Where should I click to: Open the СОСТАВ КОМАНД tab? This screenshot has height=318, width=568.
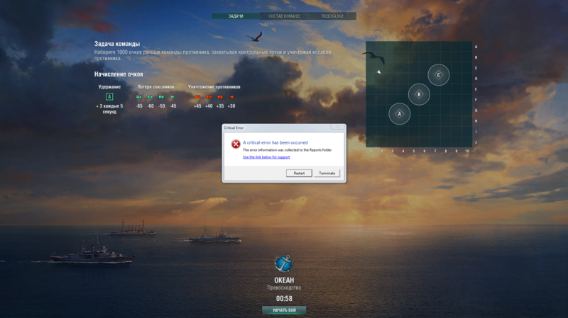pyautogui.click(x=284, y=16)
